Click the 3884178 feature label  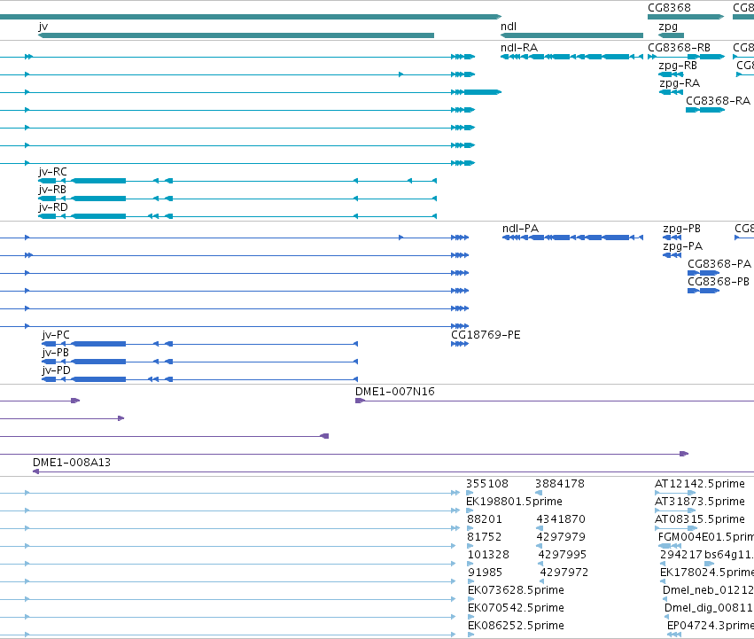pos(560,484)
